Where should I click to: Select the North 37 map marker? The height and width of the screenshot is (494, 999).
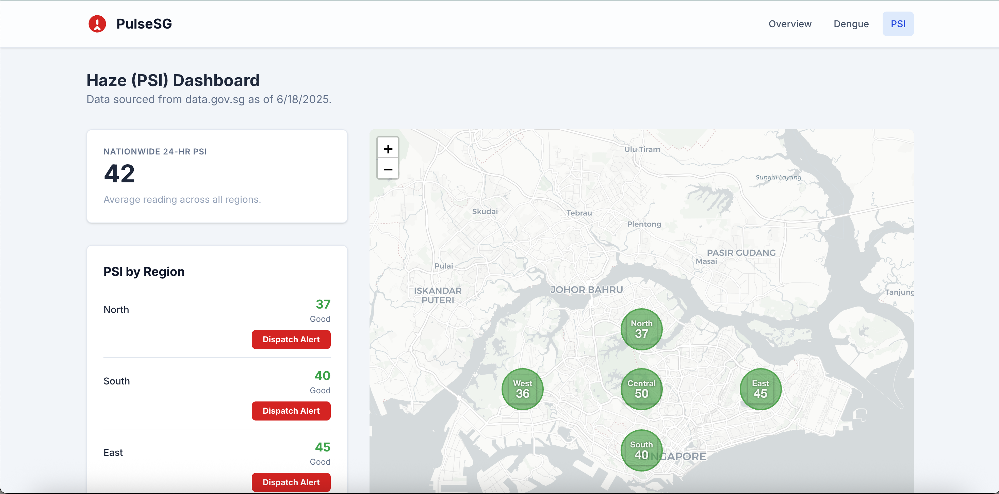pyautogui.click(x=641, y=329)
